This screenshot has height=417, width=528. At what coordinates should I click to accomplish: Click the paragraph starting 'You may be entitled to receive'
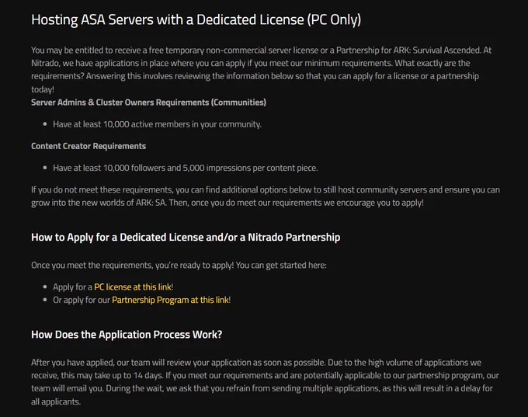(262, 70)
